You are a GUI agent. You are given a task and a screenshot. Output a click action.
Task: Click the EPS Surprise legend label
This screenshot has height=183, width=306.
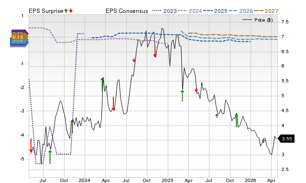pos(46,11)
